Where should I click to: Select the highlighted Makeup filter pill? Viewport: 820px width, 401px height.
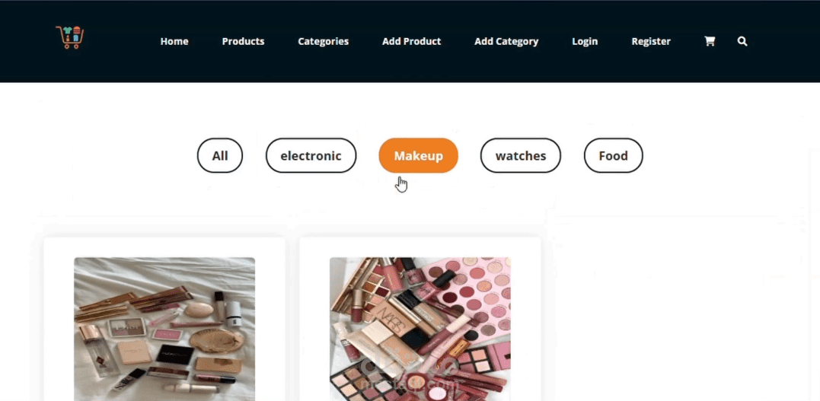(418, 155)
